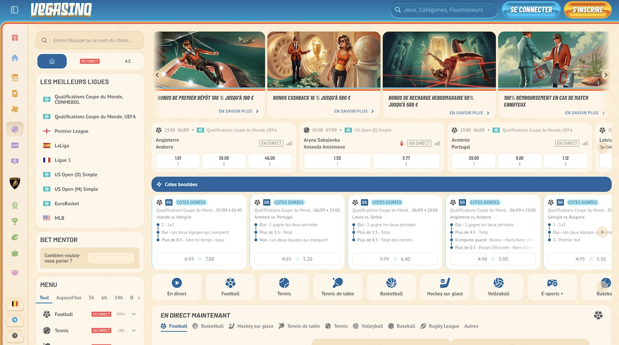Switch to the A-Z sports list toggle

pyautogui.click(x=127, y=61)
